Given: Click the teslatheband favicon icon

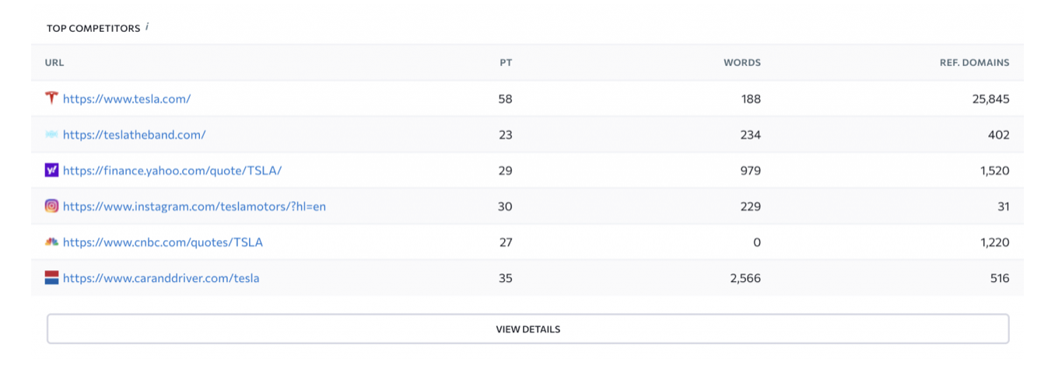Looking at the screenshot, I should [x=52, y=134].
